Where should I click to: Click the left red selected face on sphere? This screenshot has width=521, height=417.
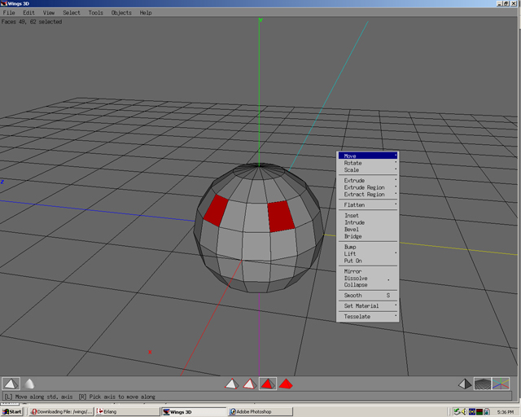[216, 210]
